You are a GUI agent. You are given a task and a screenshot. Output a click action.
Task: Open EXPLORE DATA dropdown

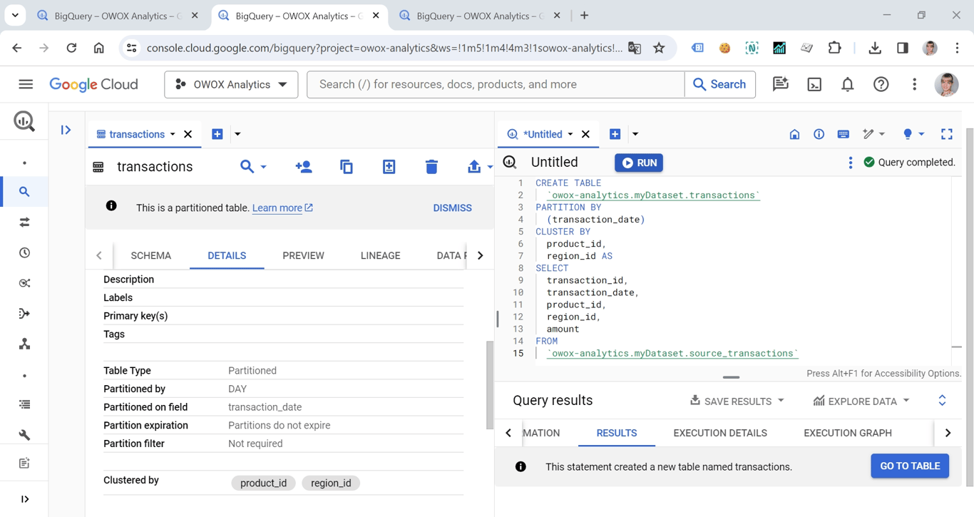click(x=861, y=401)
